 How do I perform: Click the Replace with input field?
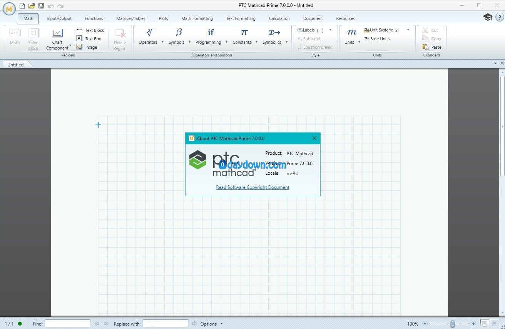coord(166,324)
